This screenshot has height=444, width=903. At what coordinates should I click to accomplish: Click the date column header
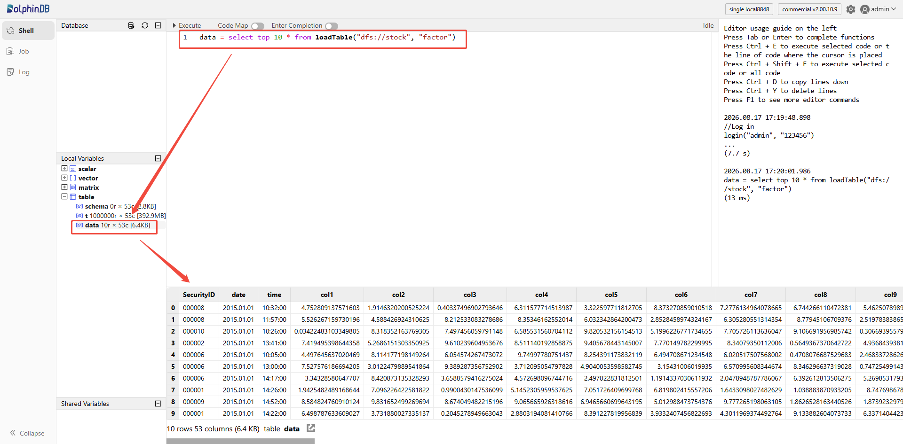(x=238, y=295)
